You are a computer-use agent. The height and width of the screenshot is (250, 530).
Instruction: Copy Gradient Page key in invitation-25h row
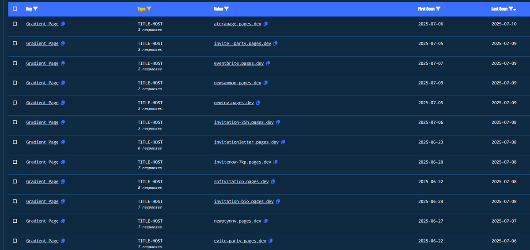pos(63,122)
